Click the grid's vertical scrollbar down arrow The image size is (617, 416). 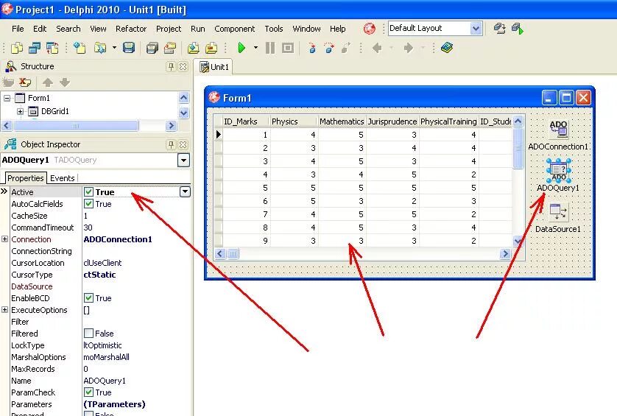[x=518, y=241]
